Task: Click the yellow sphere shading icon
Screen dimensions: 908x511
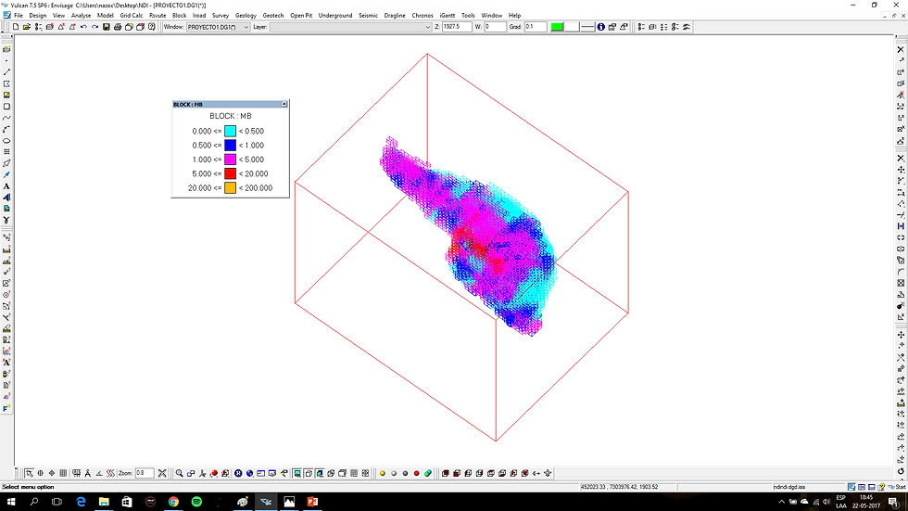Action: pyautogui.click(x=382, y=473)
